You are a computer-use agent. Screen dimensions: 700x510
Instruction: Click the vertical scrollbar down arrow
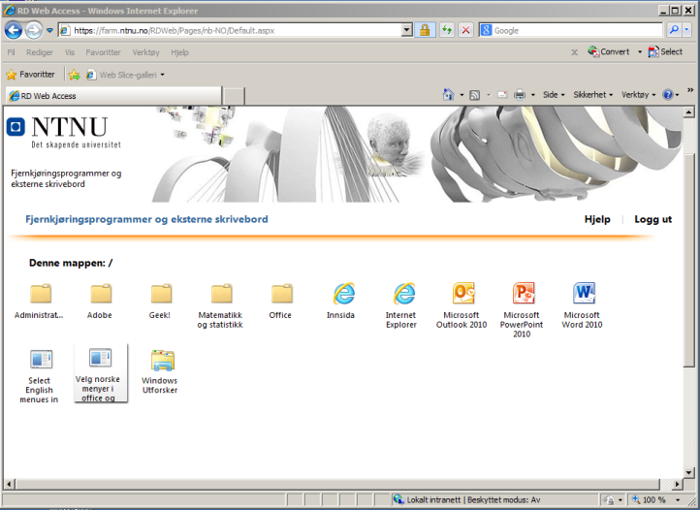click(x=688, y=472)
